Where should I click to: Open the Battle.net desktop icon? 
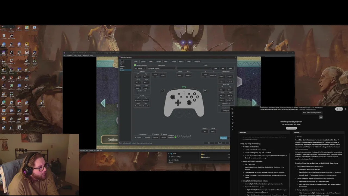pos(4,45)
